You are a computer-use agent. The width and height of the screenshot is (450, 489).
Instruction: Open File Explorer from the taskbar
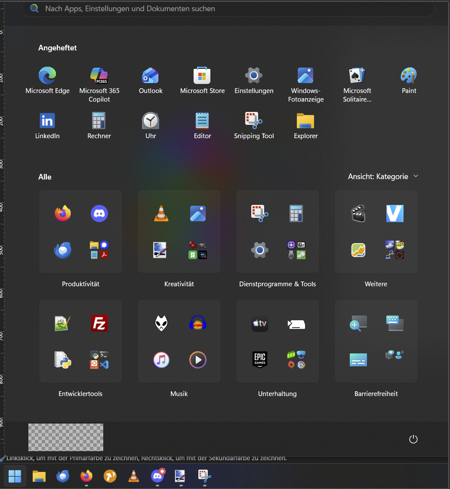[39, 476]
